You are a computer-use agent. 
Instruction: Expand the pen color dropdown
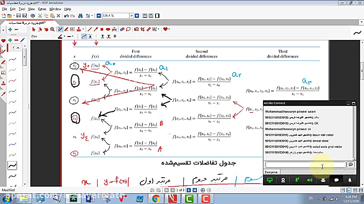pos(66,37)
